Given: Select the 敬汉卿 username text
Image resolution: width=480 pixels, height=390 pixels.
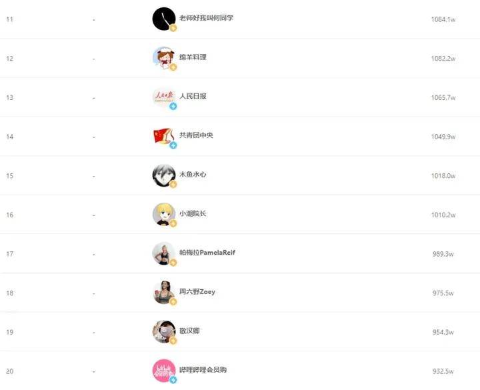Looking at the screenshot, I should pos(189,331).
